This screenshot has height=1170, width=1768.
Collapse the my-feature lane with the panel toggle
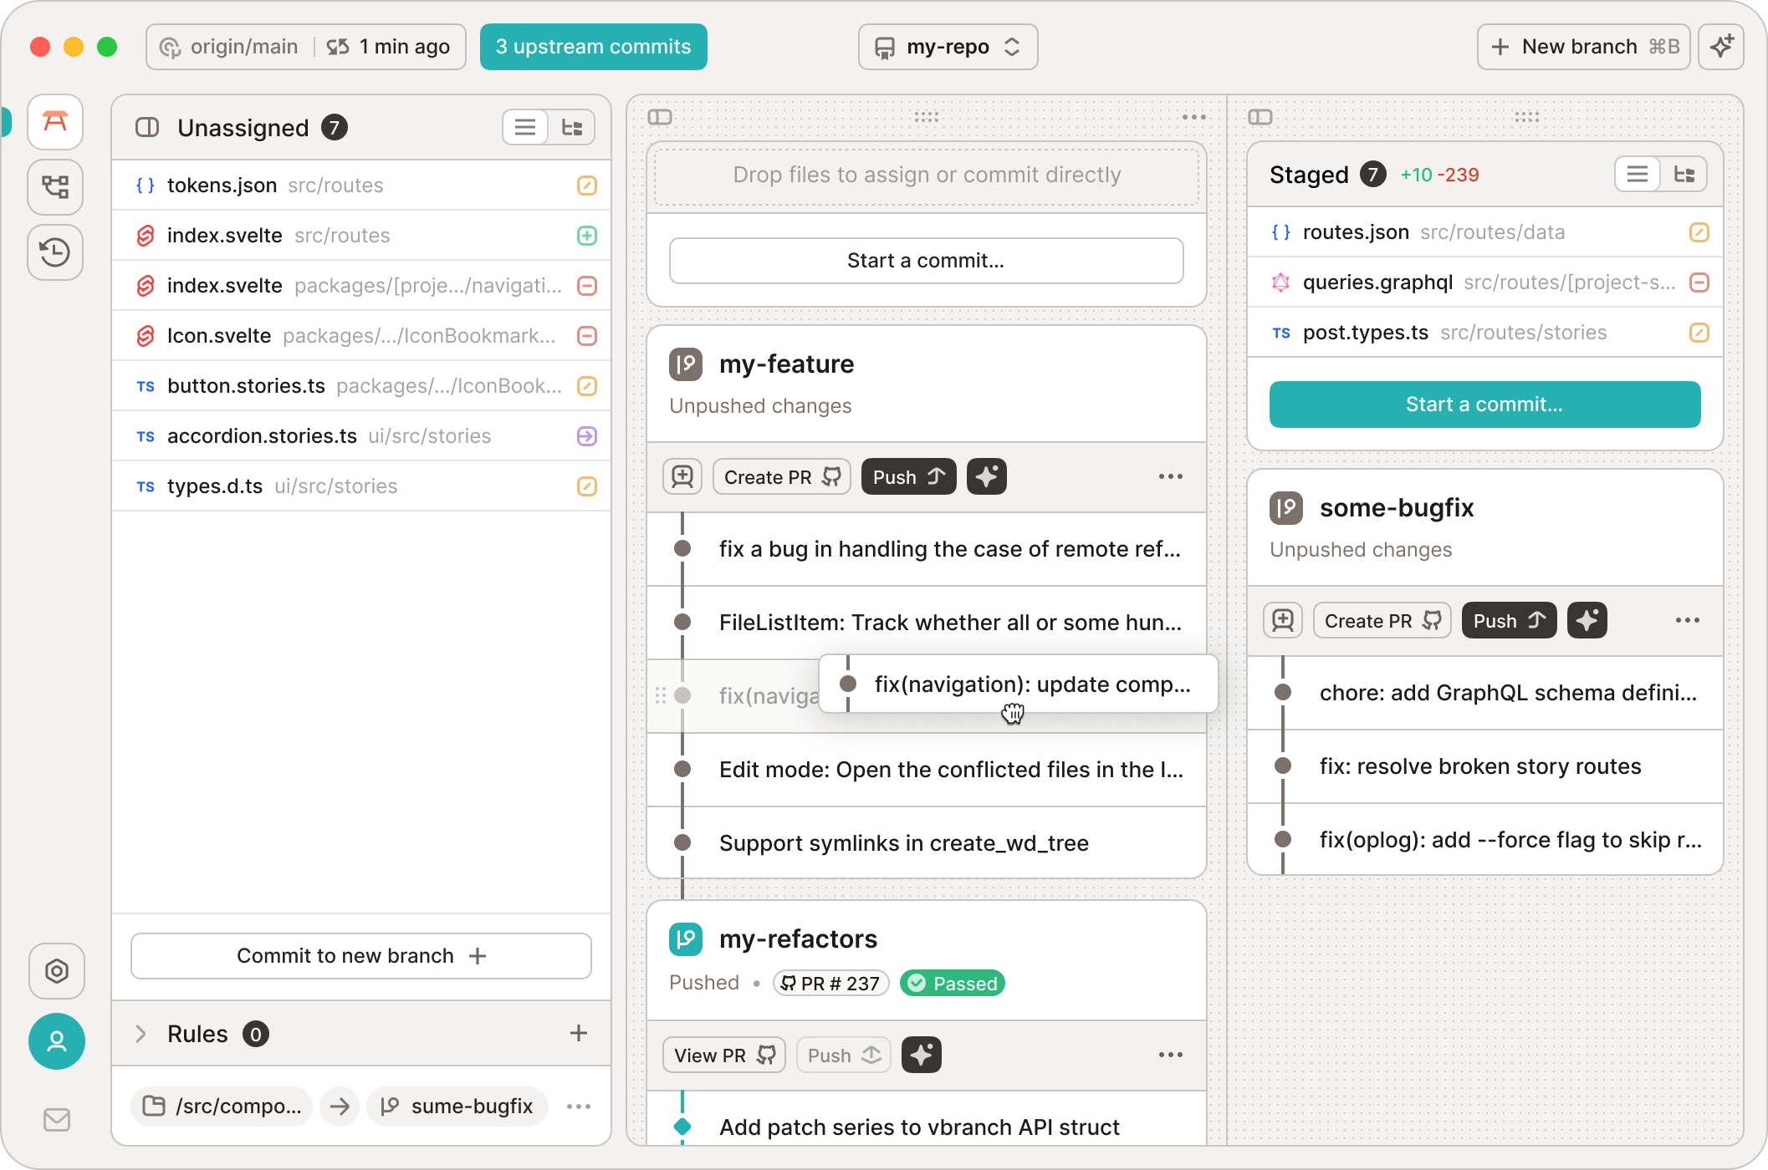[662, 117]
